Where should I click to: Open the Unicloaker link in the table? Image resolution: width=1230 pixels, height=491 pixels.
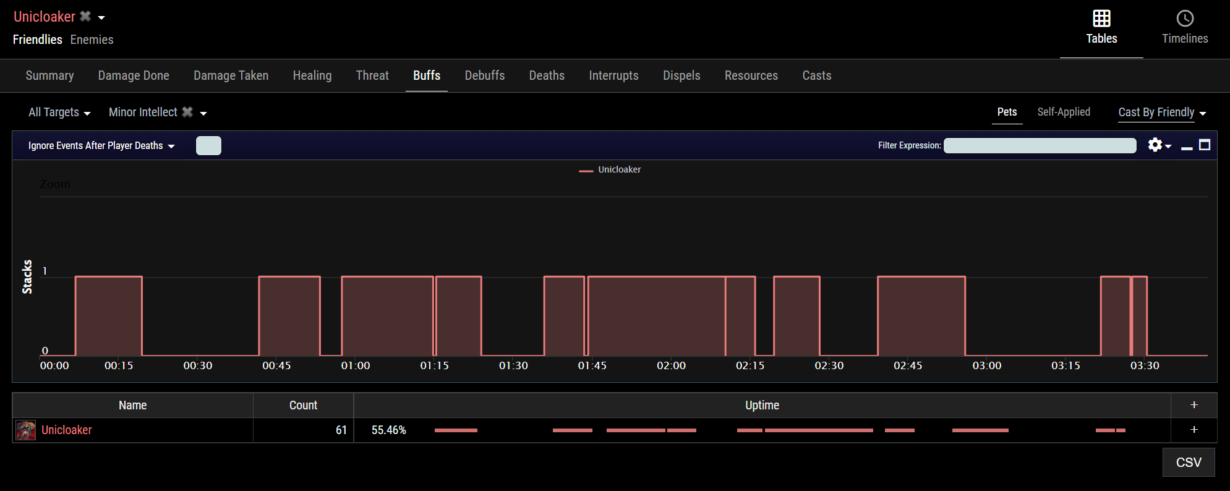66,430
